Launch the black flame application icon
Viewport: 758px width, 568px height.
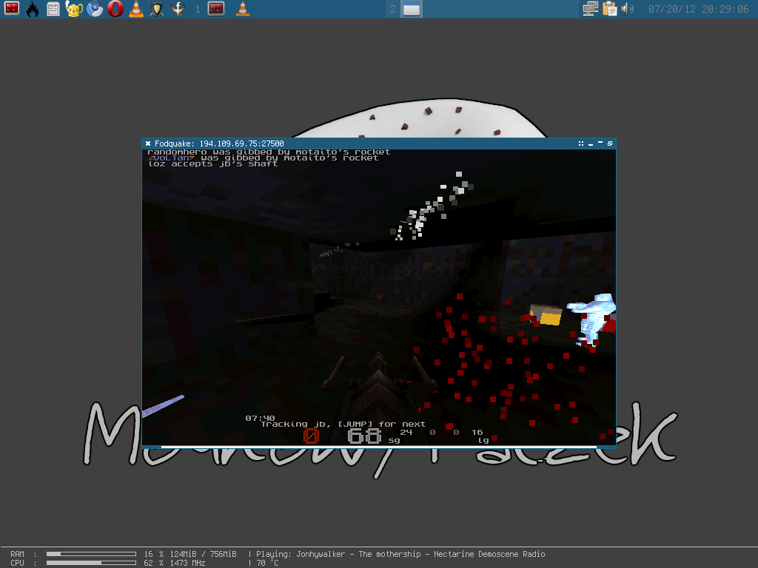(x=33, y=9)
